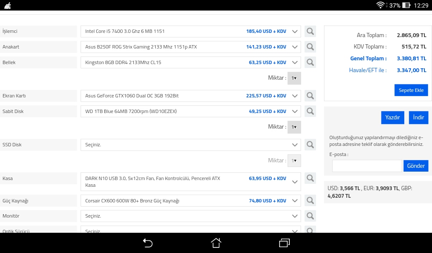The height and width of the screenshot is (253, 432).
Task: Click the 63,95 USD + KDV price
Action: [267, 178]
